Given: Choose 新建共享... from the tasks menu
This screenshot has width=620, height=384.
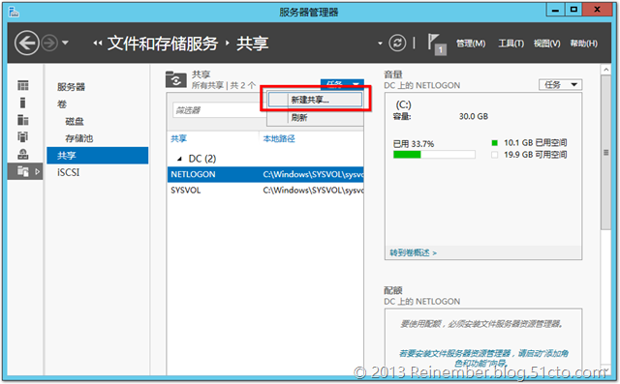Looking at the screenshot, I should tap(315, 100).
